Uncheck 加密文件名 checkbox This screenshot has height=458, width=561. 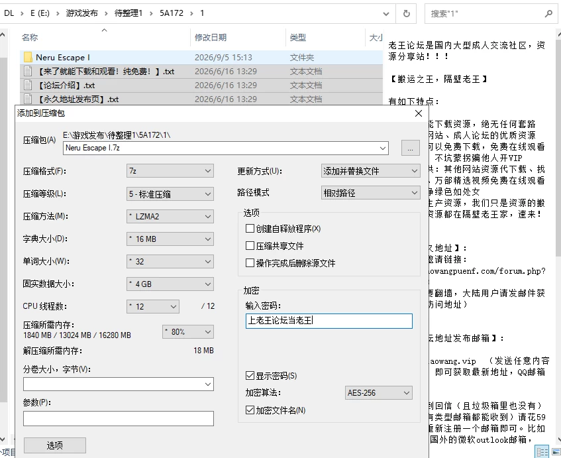coord(250,410)
